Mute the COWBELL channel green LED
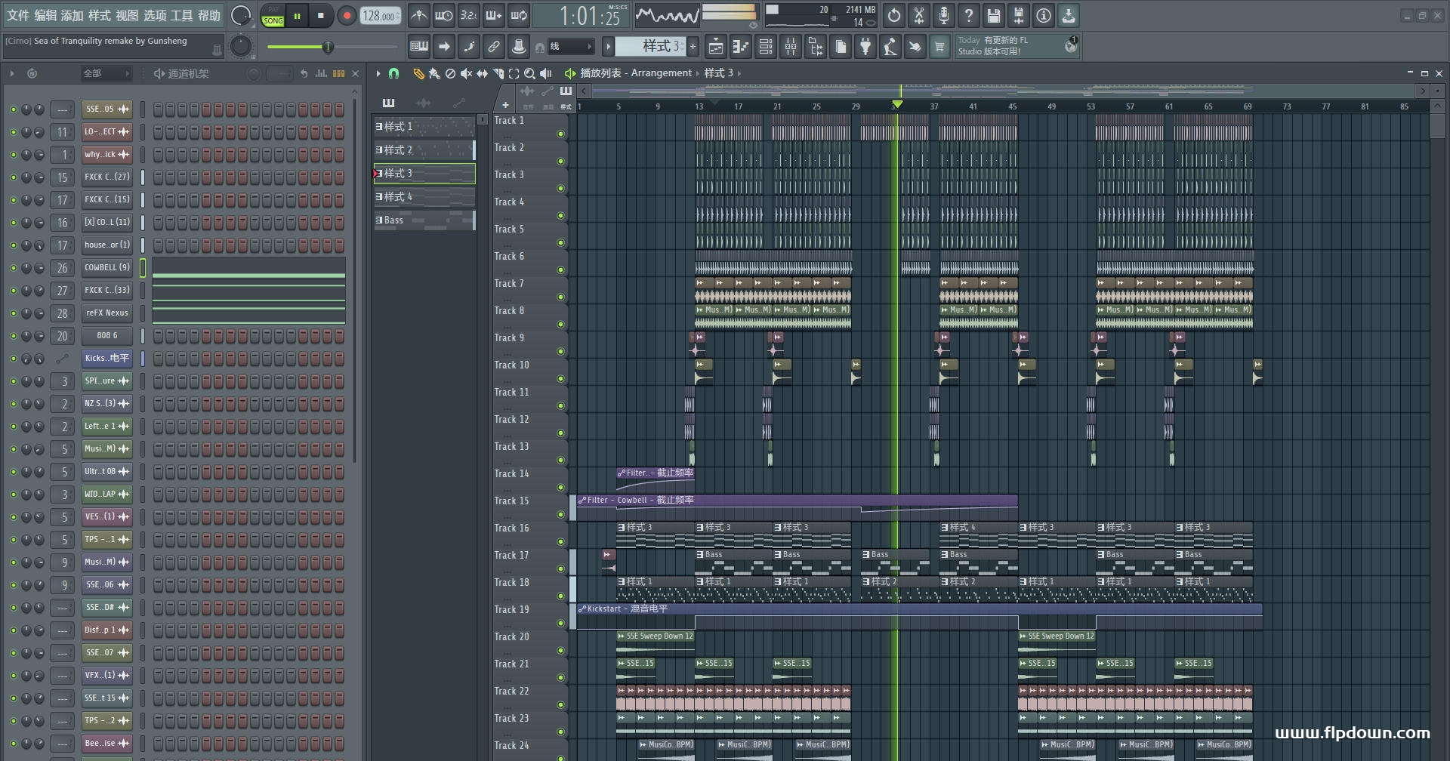This screenshot has height=761, width=1450. tap(13, 268)
